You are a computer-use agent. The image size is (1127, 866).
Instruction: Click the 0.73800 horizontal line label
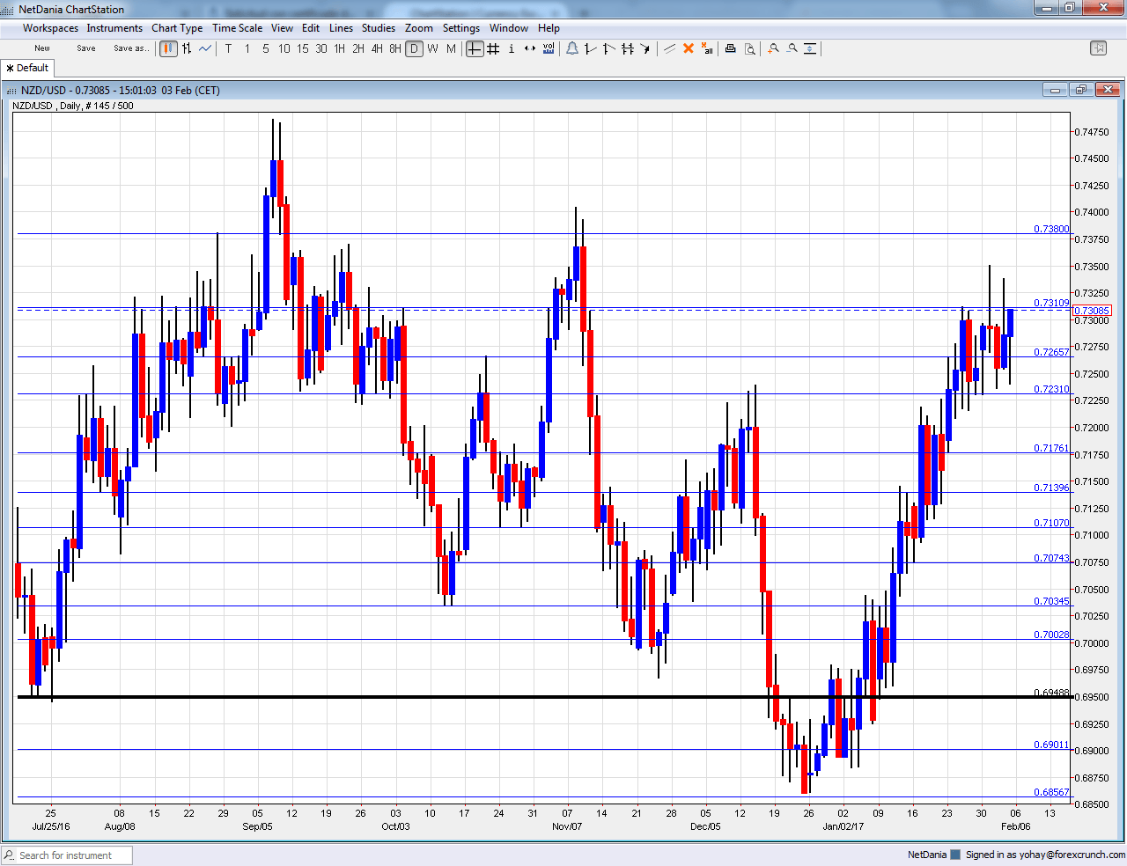[1051, 229]
